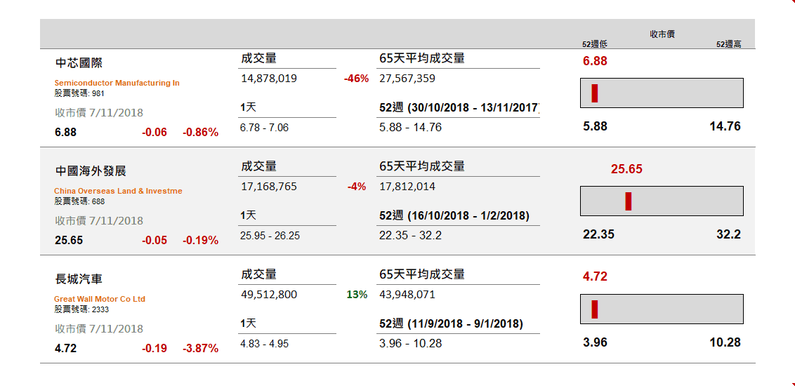
Task: Click the 52週 (16/10/2018 - 1/2/2018) date range heading
Action: pyautogui.click(x=454, y=215)
